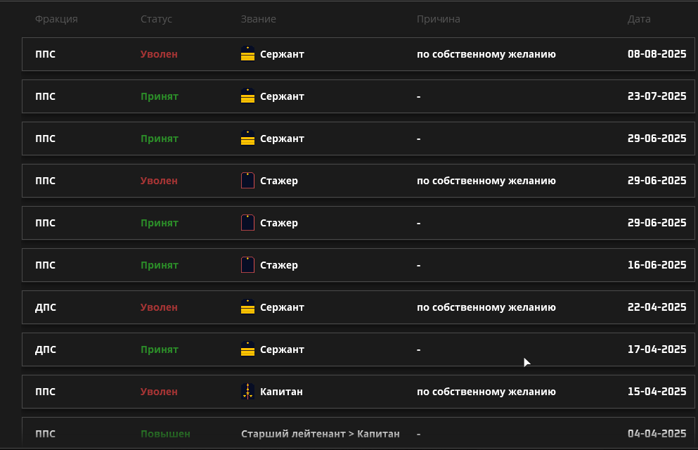Click the Сержант rank icon dated 08-08-2025
The height and width of the screenshot is (450, 698).
(x=247, y=54)
